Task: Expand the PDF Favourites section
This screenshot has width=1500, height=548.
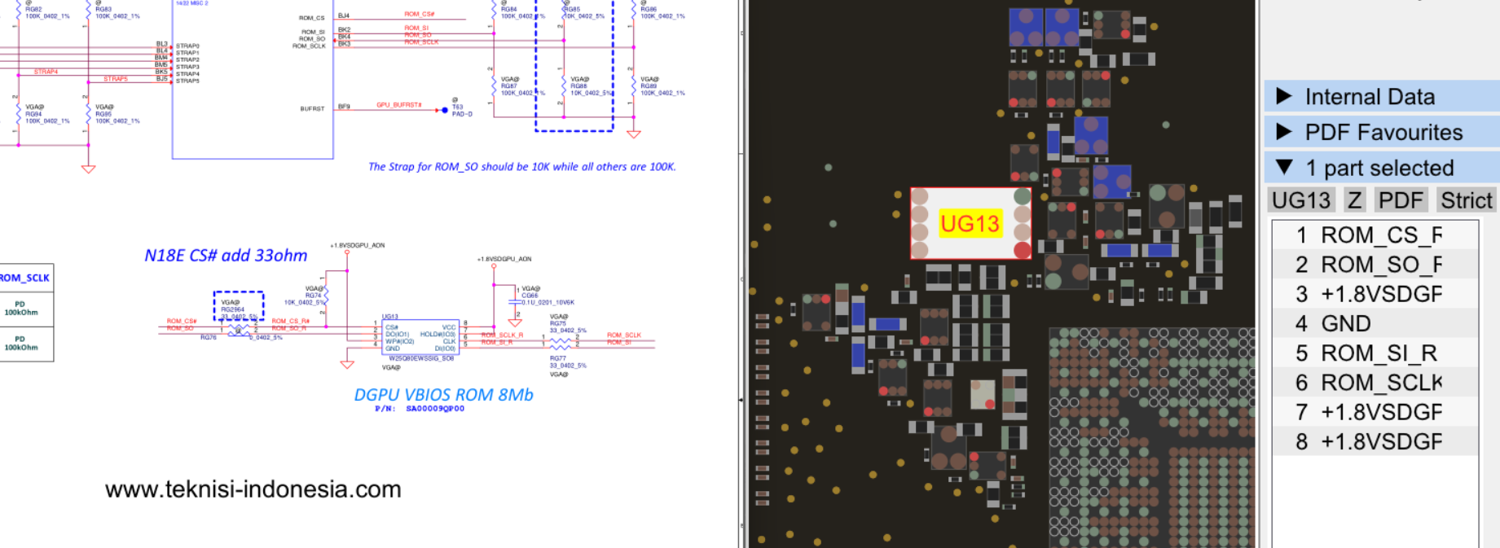Action: [1382, 132]
